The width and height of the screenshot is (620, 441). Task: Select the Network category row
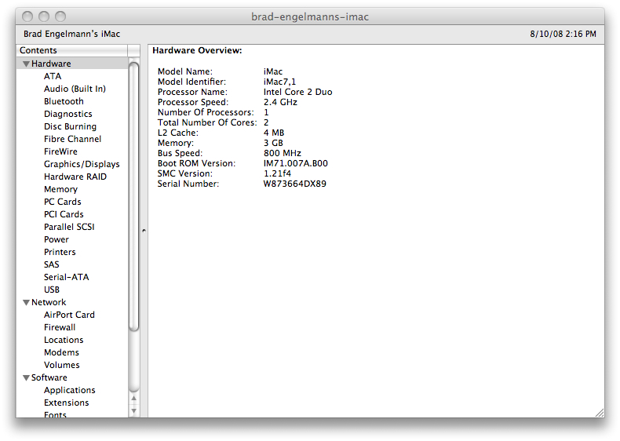click(x=72, y=303)
